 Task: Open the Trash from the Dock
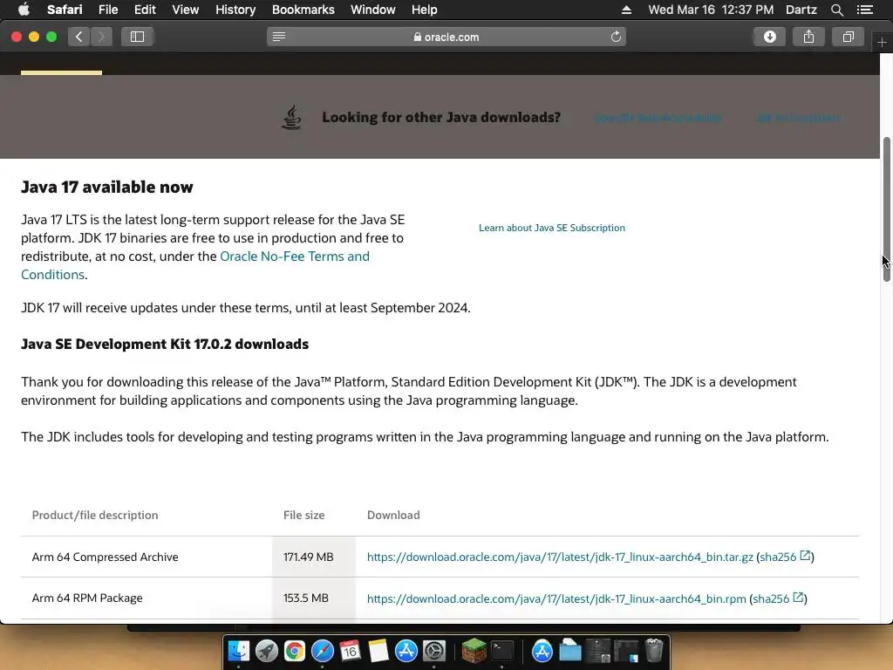[654, 651]
